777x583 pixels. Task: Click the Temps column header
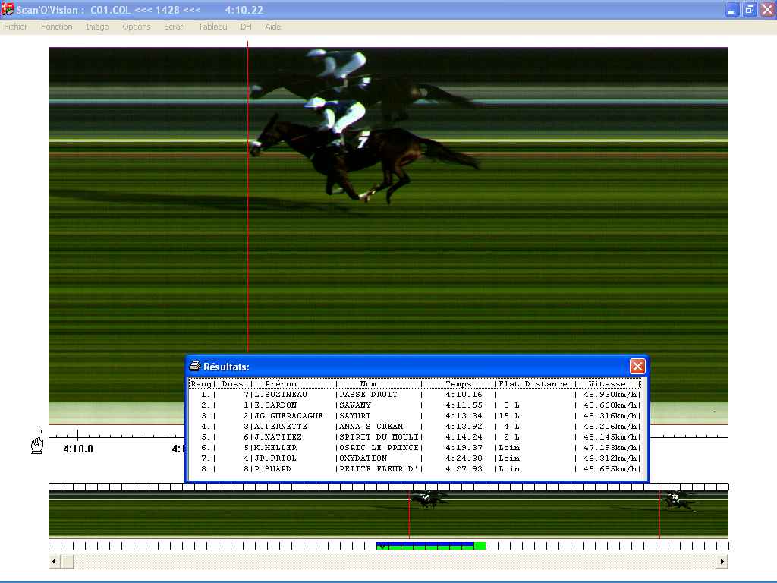(x=458, y=383)
